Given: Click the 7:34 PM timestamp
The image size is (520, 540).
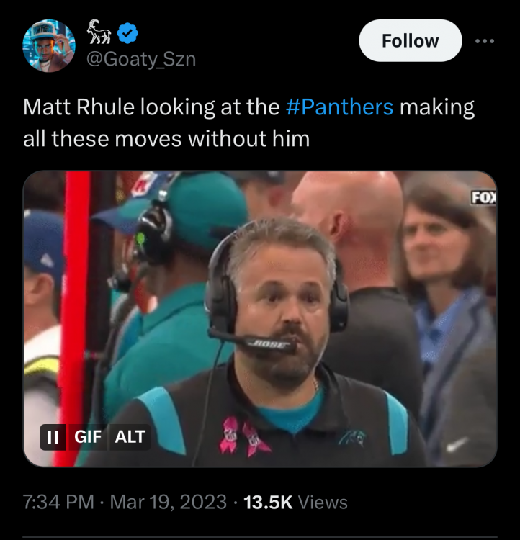Looking at the screenshot, I should point(60,502).
